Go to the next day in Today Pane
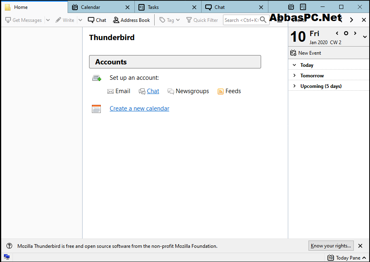 click(x=355, y=33)
